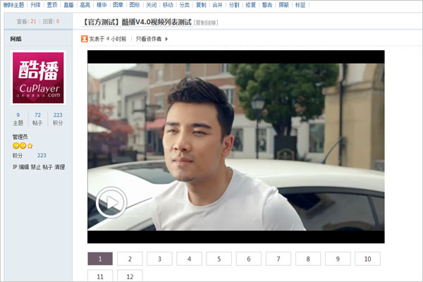This screenshot has height=282, width=423.
Task: Click the arrow next to 只看该作者
Action: (167, 39)
